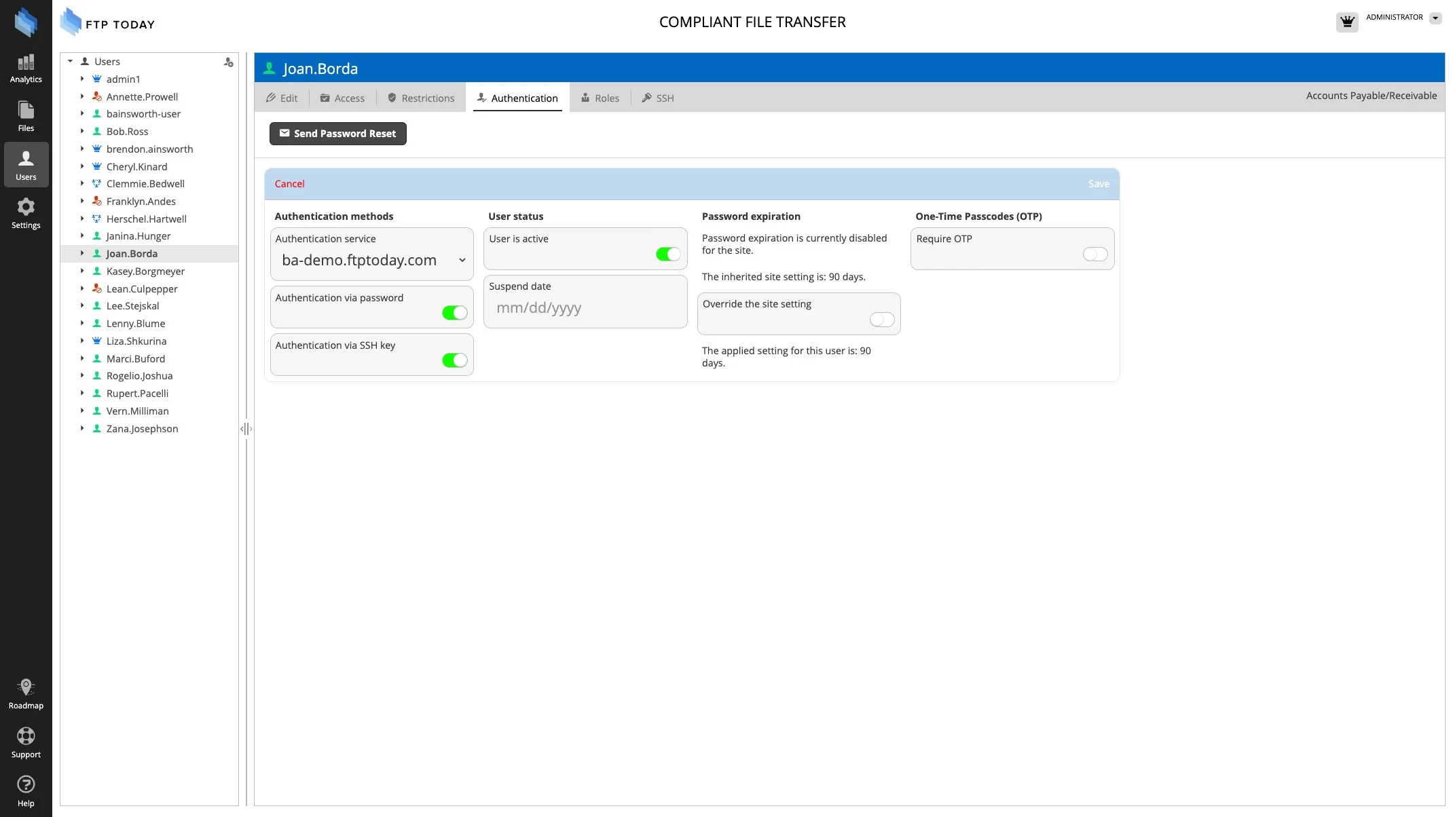This screenshot has height=817, width=1453.
Task: Click the panel splitter handle
Action: pos(246,429)
